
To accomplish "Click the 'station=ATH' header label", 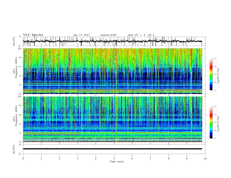I will [108, 35].
